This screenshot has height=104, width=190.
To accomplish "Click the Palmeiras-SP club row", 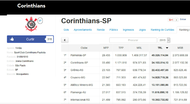I will tap(79, 55).
